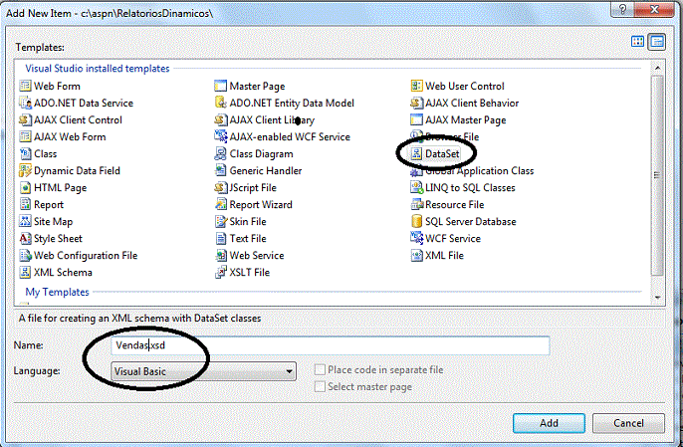This screenshot has width=683, height=447.
Task: Click scrollbar down arrow in templates list
Action: [x=657, y=297]
